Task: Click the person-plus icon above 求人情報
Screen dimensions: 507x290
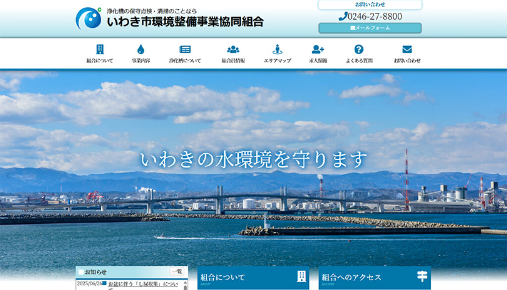Action: [x=318, y=48]
